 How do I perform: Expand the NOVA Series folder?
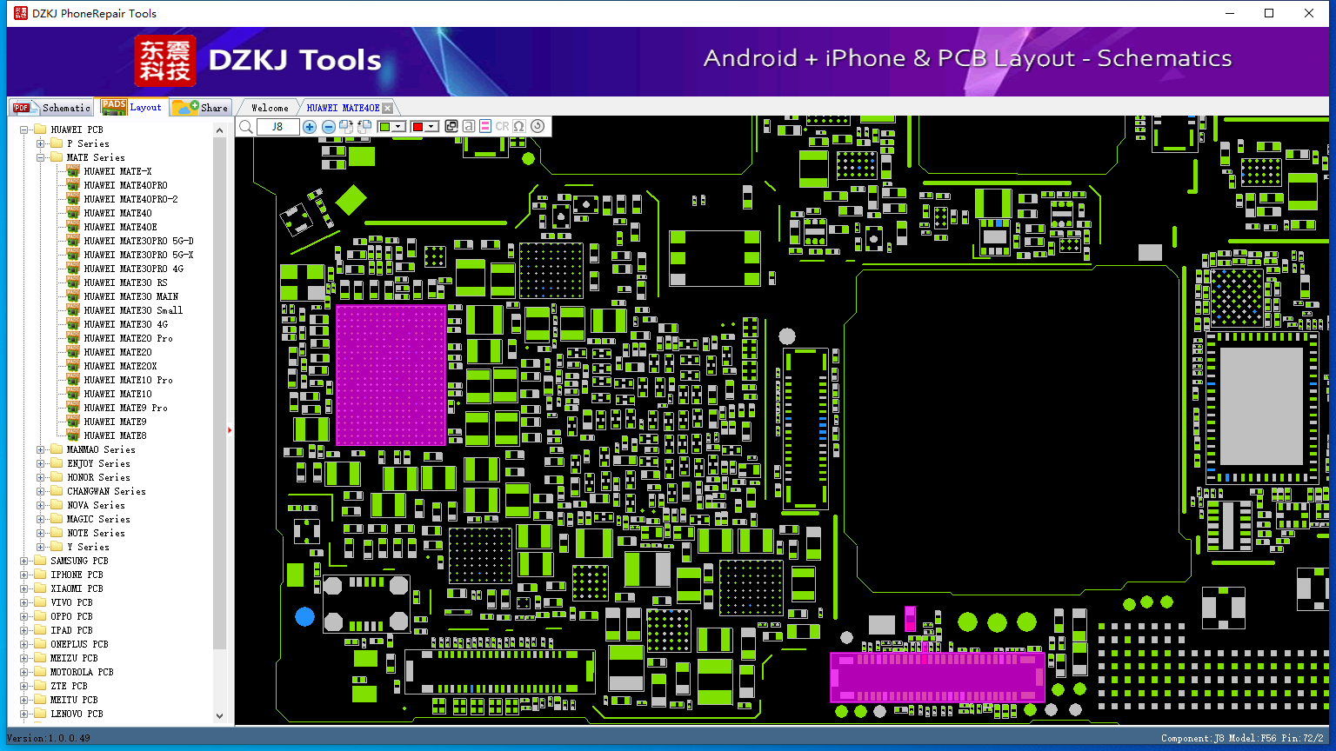point(40,505)
